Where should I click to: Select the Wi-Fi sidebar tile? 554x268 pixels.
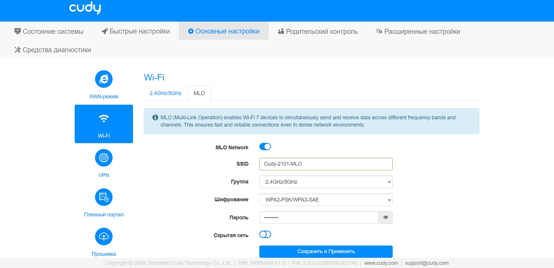pyautogui.click(x=104, y=124)
